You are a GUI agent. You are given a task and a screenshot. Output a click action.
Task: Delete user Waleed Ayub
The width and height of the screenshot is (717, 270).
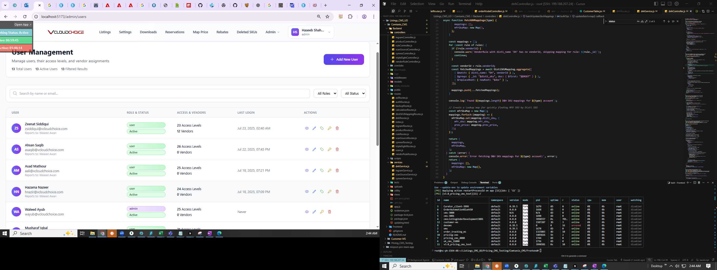[330, 212]
